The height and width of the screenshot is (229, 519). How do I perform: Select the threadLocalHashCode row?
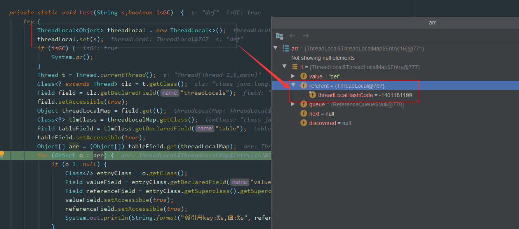pos(365,95)
